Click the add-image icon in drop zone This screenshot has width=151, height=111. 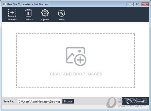click(76, 56)
